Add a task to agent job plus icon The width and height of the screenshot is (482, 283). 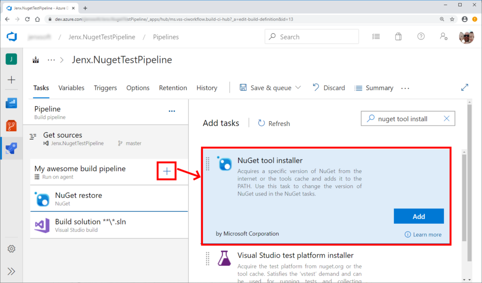(167, 171)
